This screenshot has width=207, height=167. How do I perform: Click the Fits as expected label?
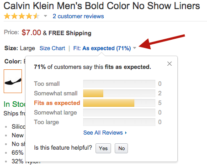click(57, 103)
